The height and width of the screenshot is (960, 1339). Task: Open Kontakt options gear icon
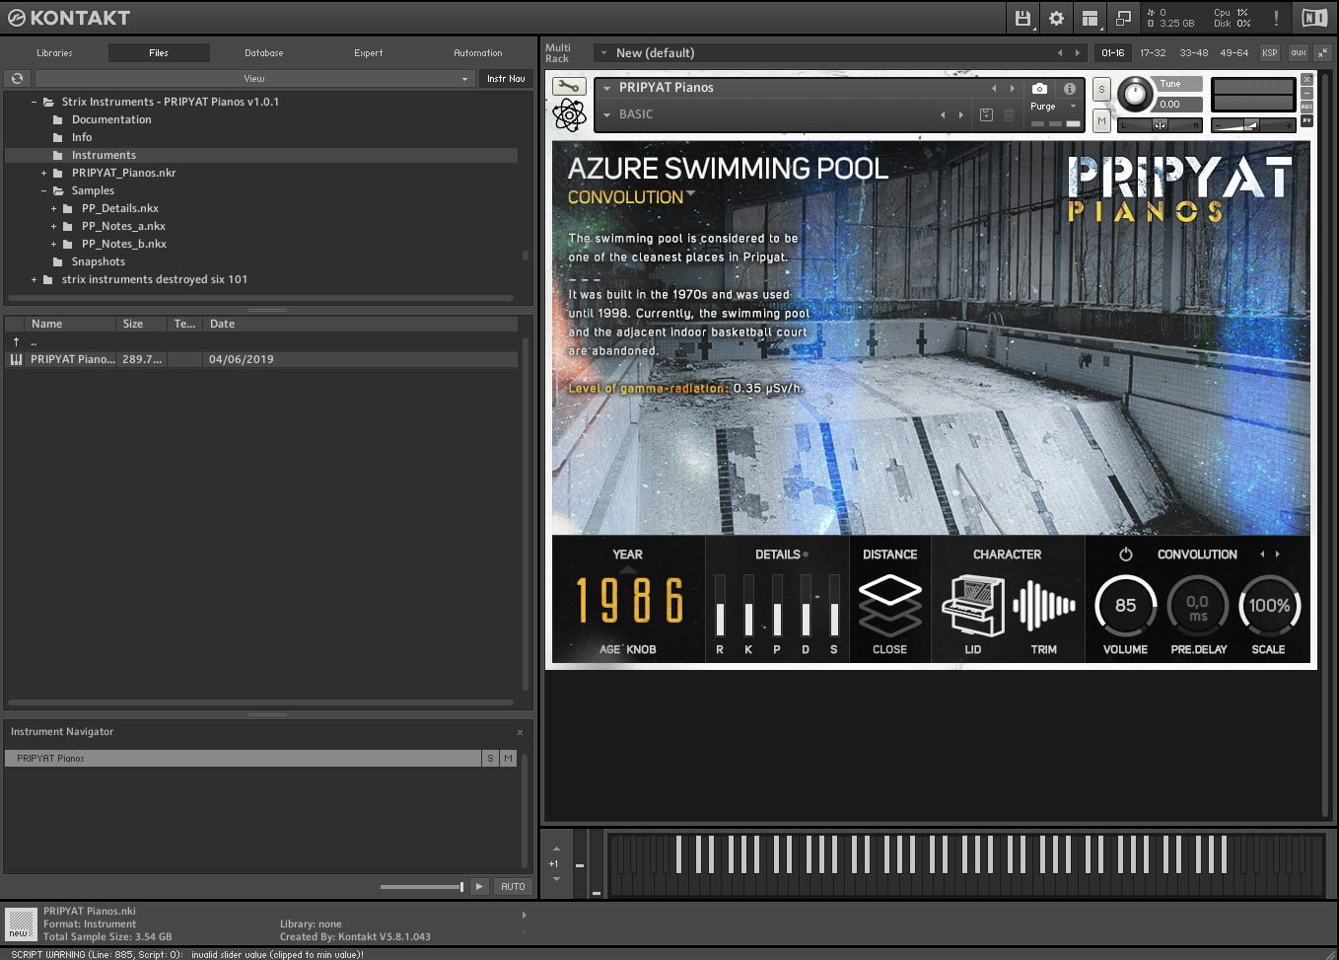tap(1056, 18)
